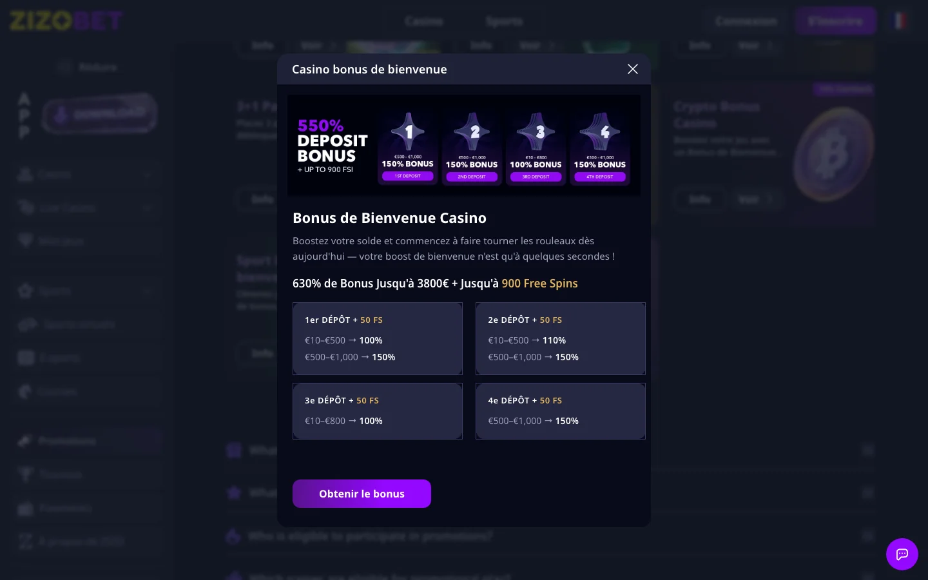Screen dimensions: 928x580
Task: Switch to the Sports top navigation tab
Action: (x=504, y=21)
